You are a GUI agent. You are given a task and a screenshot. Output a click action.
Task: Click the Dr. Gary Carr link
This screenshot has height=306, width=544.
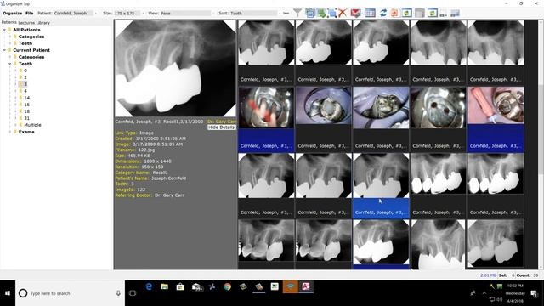click(x=222, y=122)
